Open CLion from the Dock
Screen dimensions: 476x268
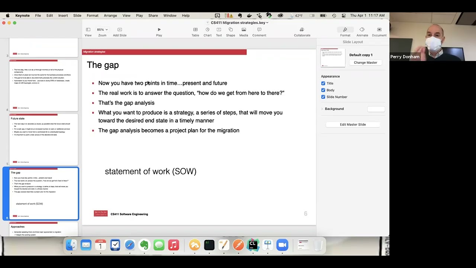(x=253, y=245)
